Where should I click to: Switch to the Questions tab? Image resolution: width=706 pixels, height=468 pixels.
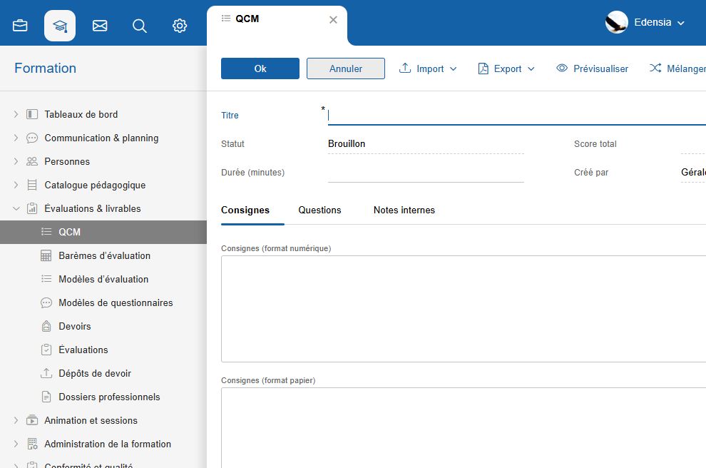(319, 210)
